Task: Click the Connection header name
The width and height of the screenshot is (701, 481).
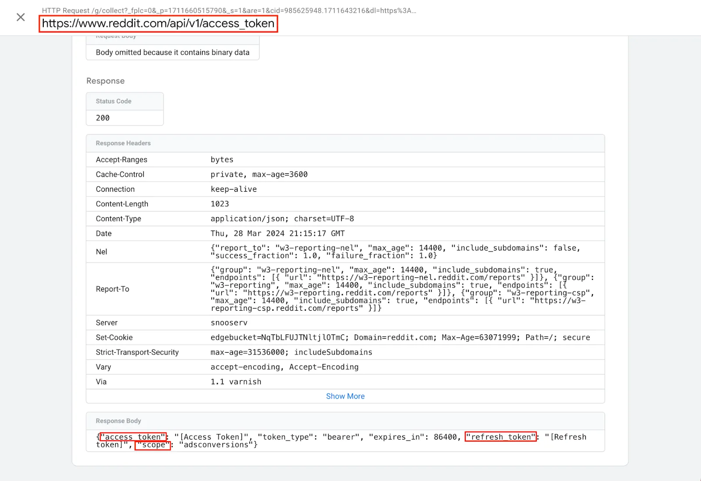Action: click(115, 189)
